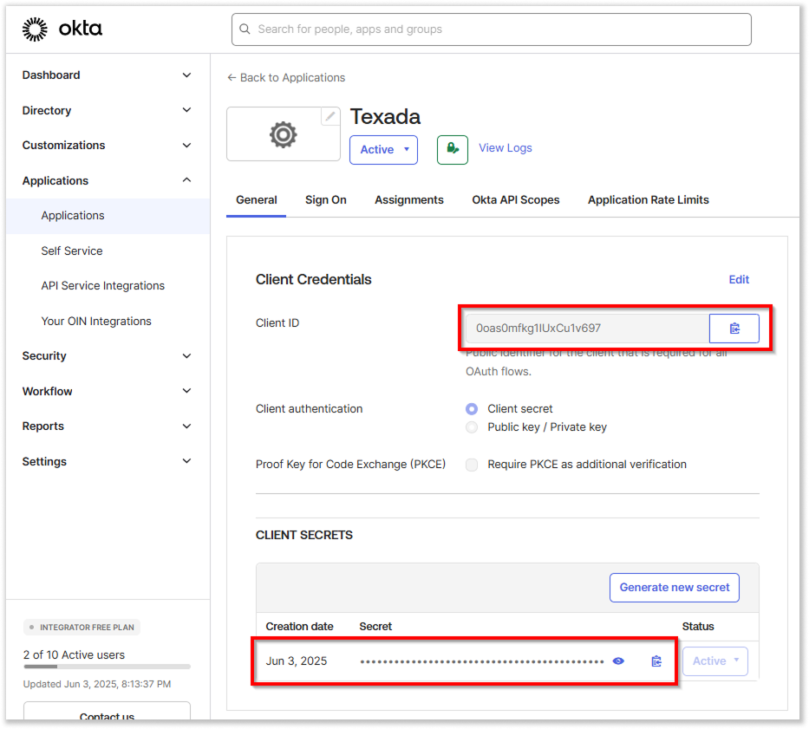This screenshot has width=809, height=729.
Task: Click the Creation date column header
Action: coord(299,627)
